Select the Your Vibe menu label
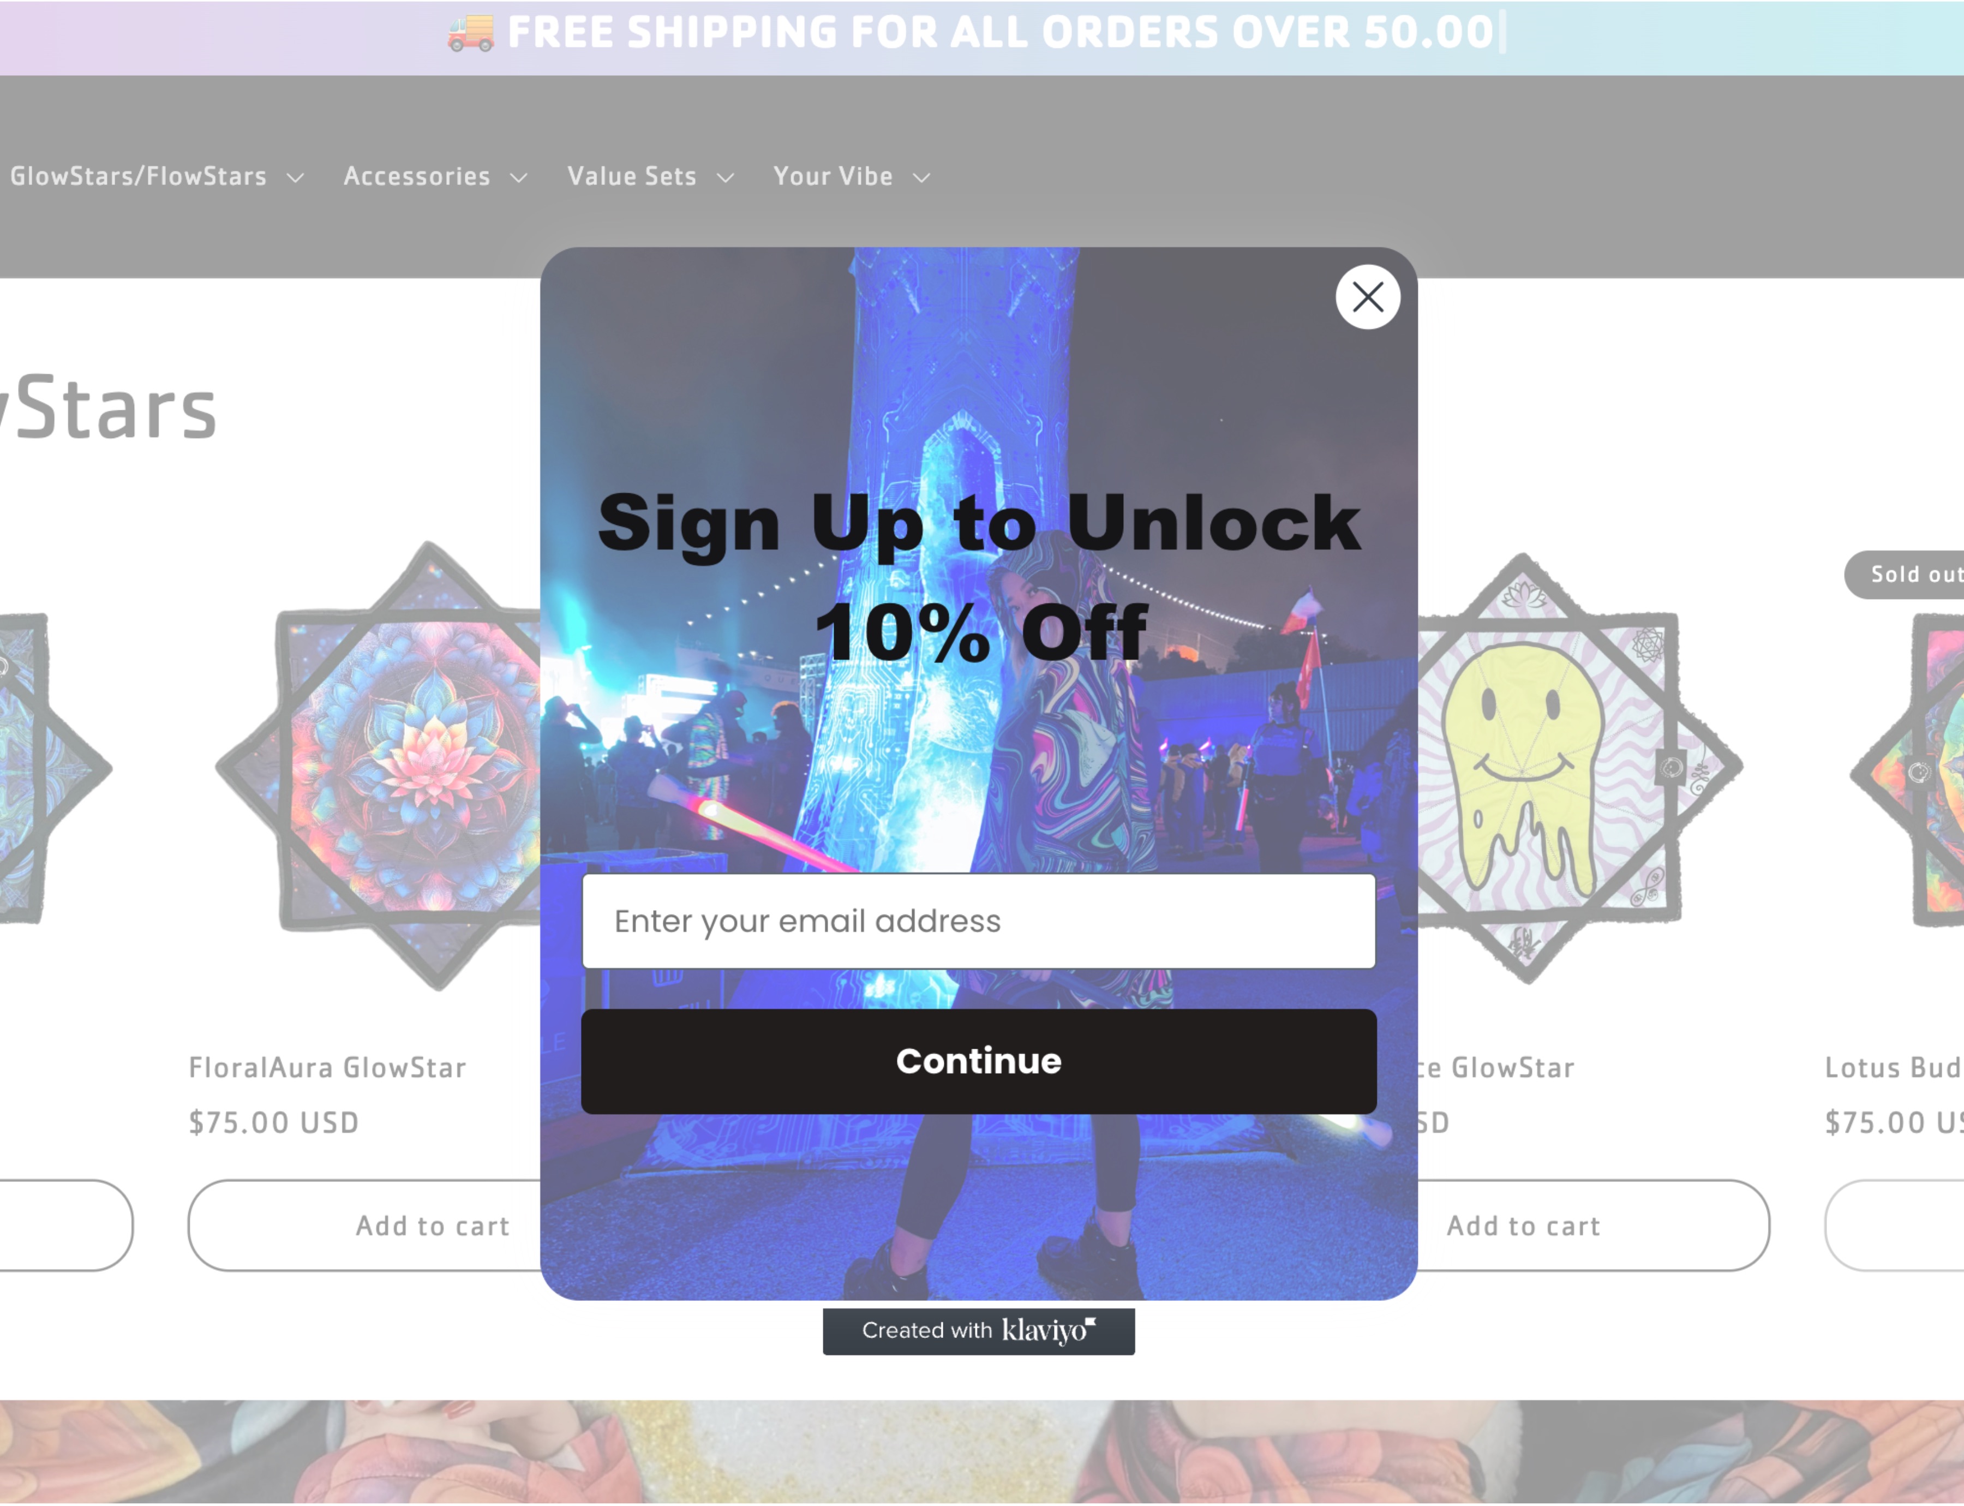This screenshot has width=1964, height=1506. (x=833, y=177)
